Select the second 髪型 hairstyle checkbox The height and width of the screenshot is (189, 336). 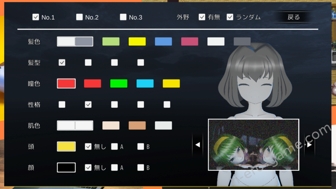[x=88, y=62]
